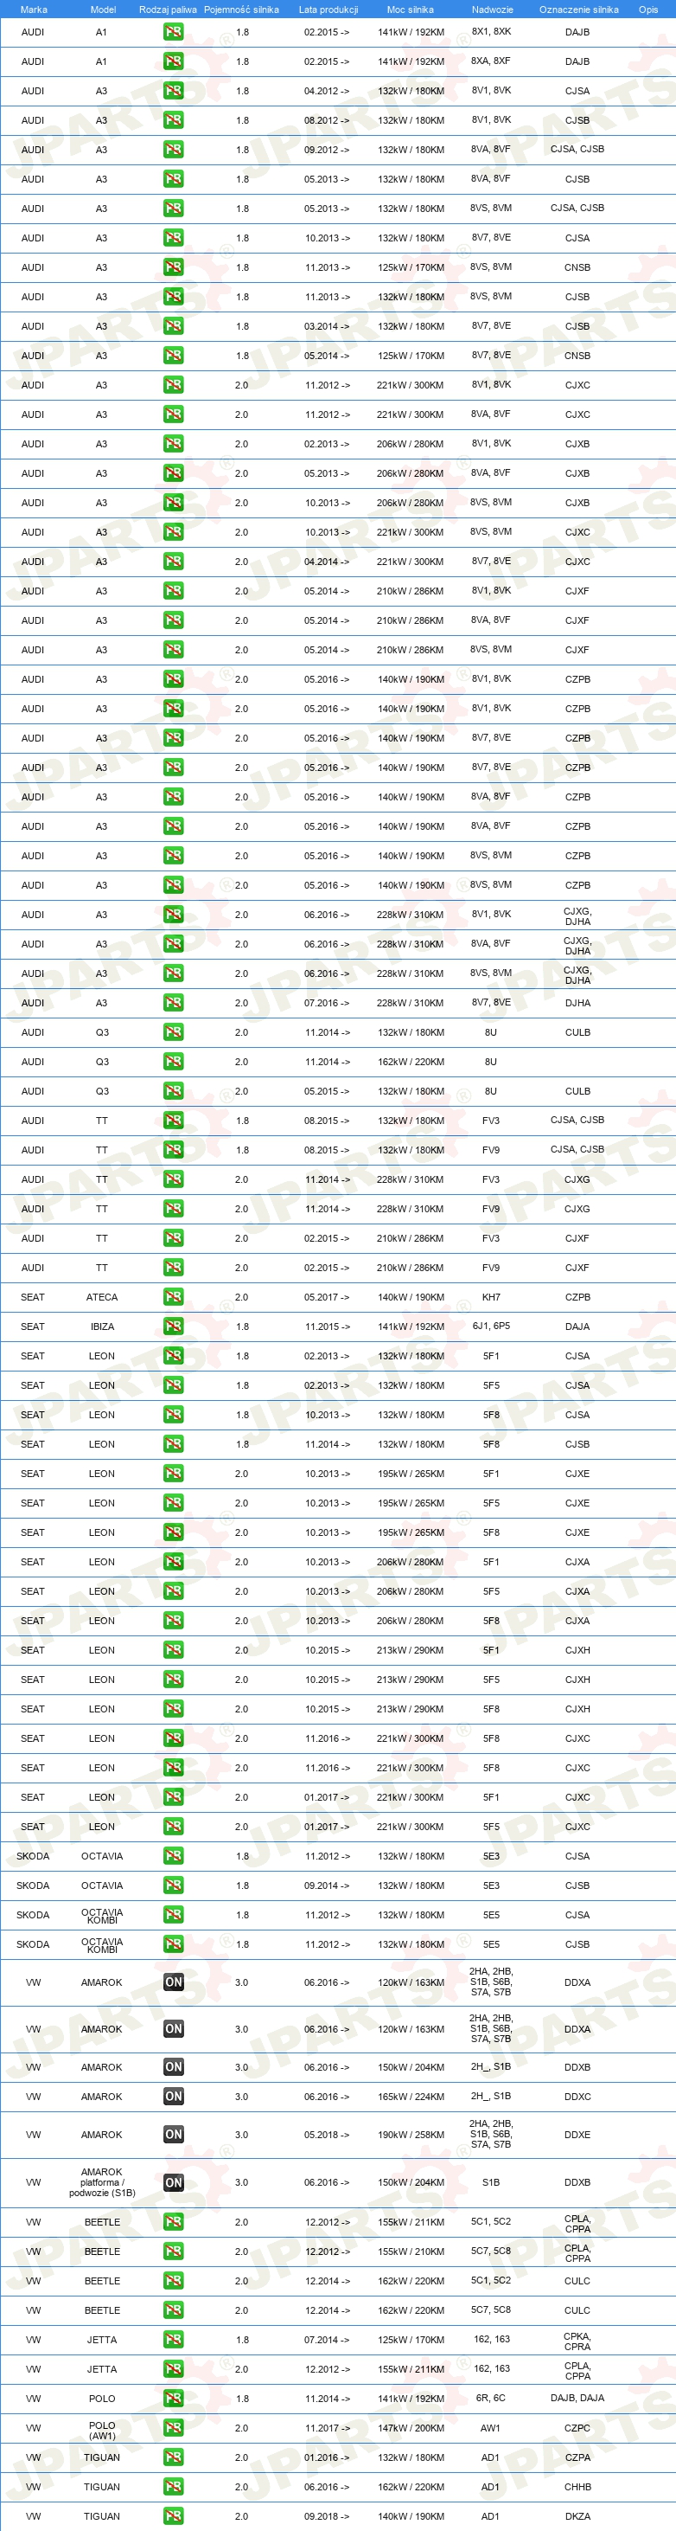
Task: Select production date cell 09.2018 ->
Action: 327,2516
